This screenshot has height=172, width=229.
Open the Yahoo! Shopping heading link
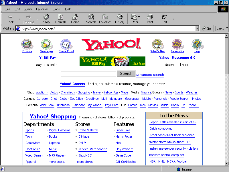tap(53, 116)
